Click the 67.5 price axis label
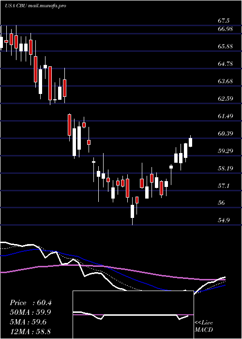Image resolution: width=242 pixels, height=339 pixels. point(224,21)
